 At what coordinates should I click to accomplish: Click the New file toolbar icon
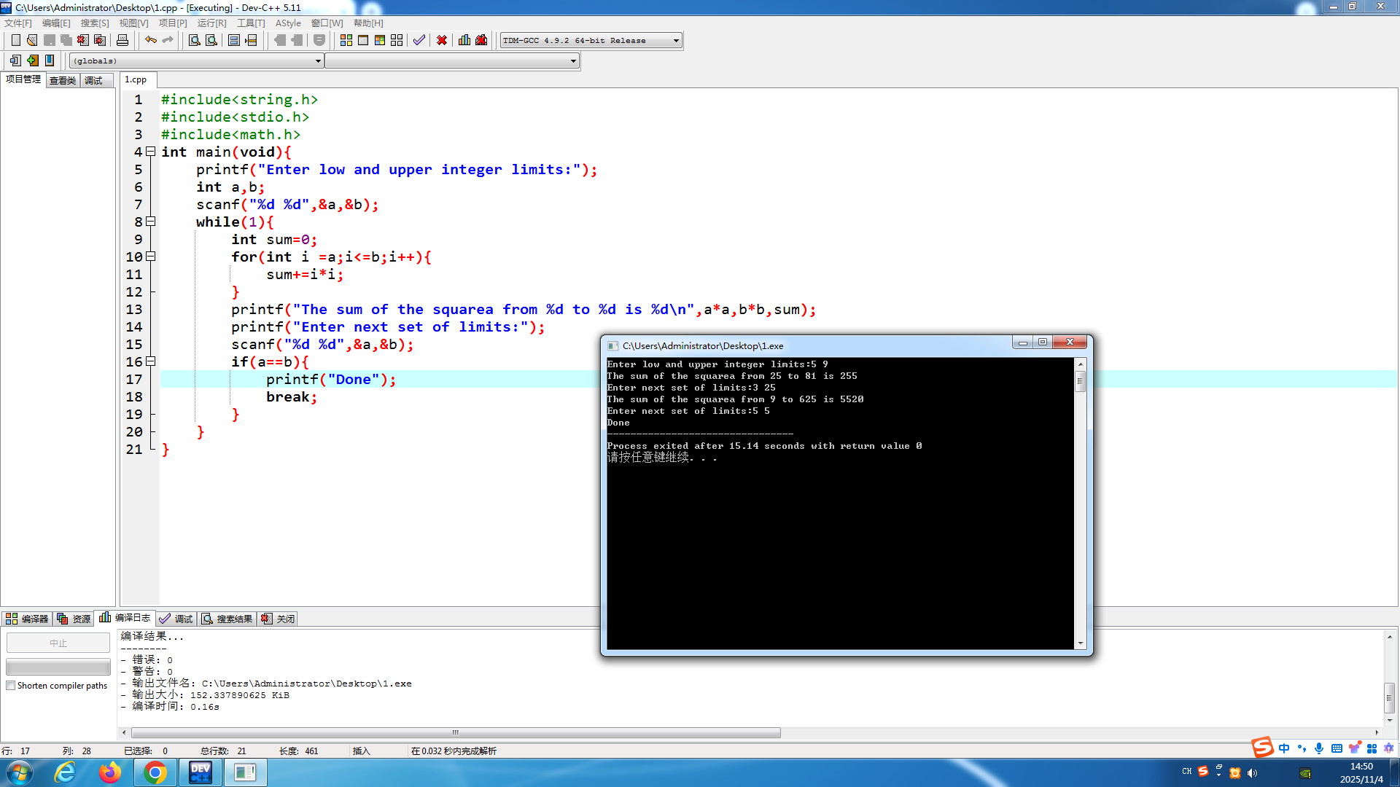click(15, 40)
